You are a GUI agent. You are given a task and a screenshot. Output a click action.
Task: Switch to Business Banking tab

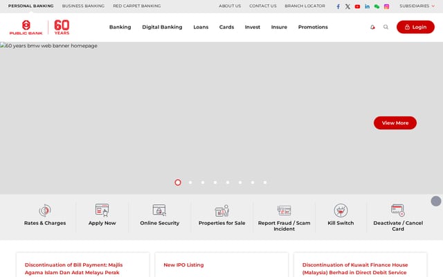pos(83,6)
